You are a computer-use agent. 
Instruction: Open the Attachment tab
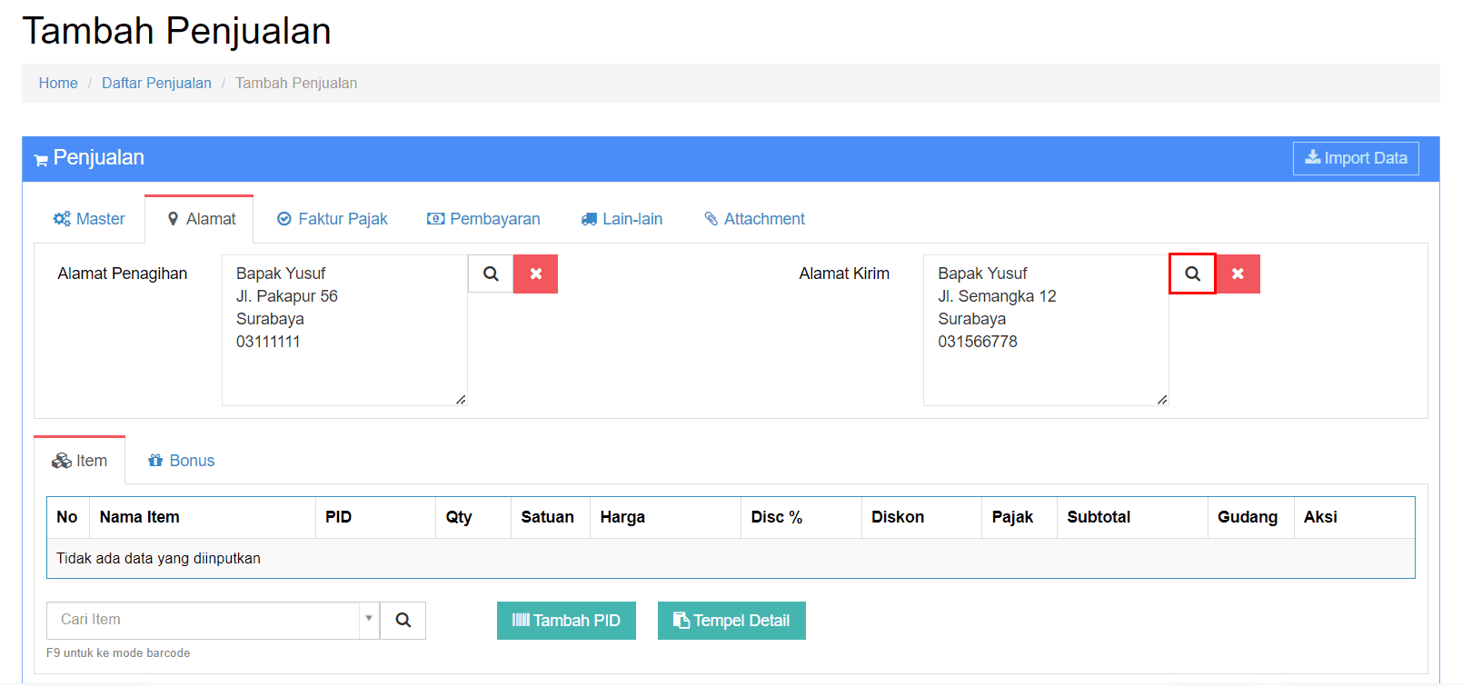(x=754, y=219)
